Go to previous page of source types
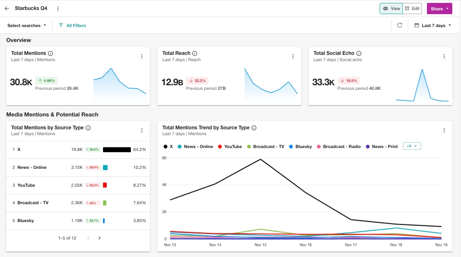Image resolution: width=461 pixels, height=257 pixels. pos(88,238)
